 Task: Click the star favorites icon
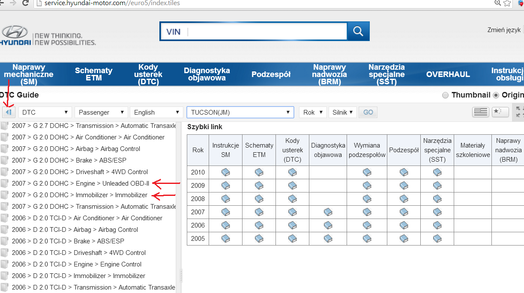click(x=500, y=112)
